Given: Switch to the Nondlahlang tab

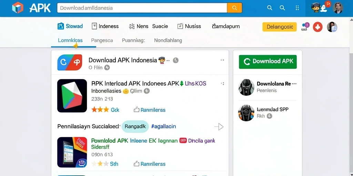Looking at the screenshot, I should click(x=168, y=41).
